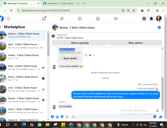The image size is (167, 128).
Task: Open conversation information icon
Action: [x=159, y=28]
